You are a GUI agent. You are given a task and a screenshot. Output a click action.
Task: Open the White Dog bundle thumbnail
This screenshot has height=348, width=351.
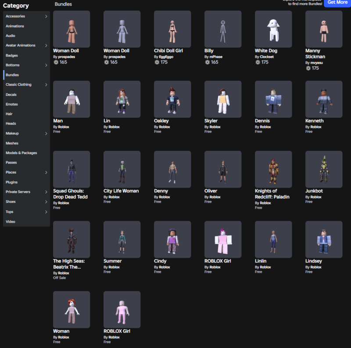coord(273,29)
